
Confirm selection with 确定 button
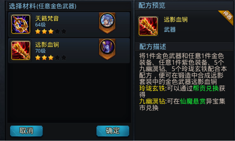tap(113, 131)
